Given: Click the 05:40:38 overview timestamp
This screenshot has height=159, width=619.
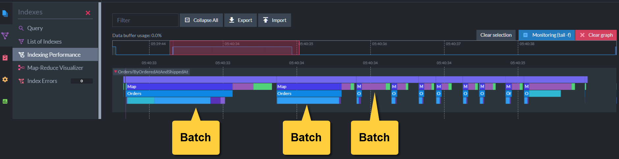Looking at the screenshot, I should (x=527, y=44).
